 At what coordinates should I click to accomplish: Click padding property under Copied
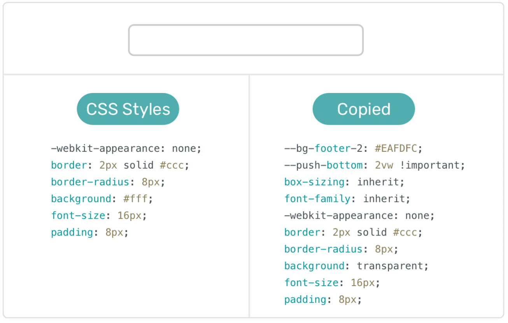tap(305, 300)
